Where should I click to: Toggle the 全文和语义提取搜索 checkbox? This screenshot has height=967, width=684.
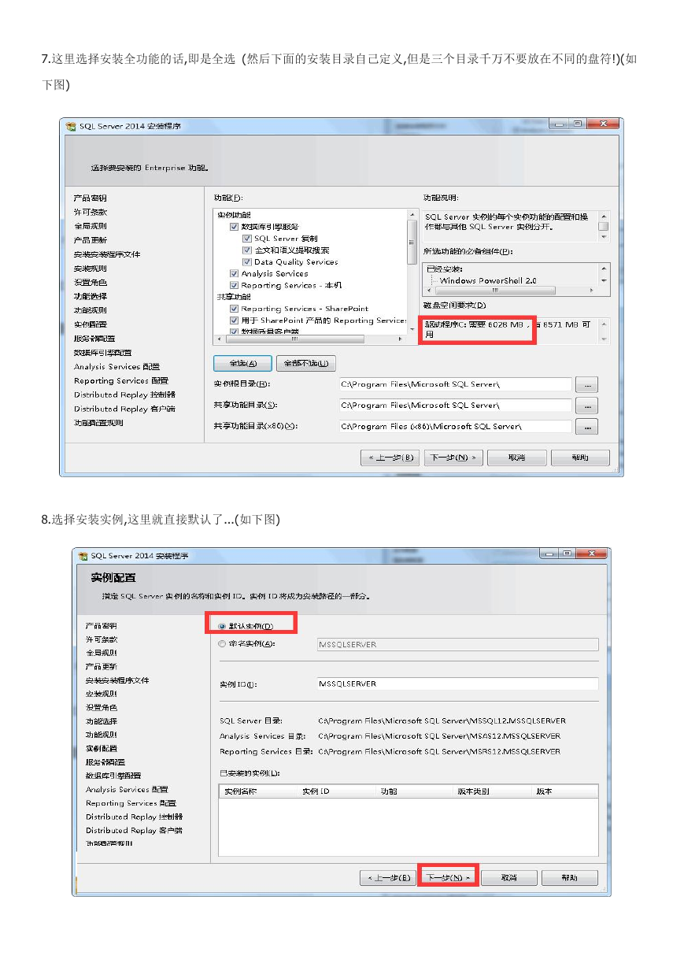click(x=247, y=250)
